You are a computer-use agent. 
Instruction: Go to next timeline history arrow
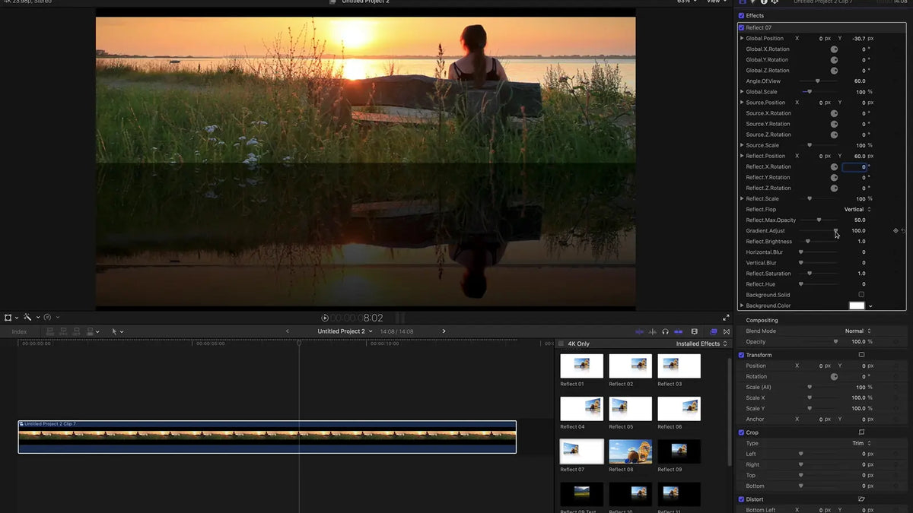click(x=444, y=331)
